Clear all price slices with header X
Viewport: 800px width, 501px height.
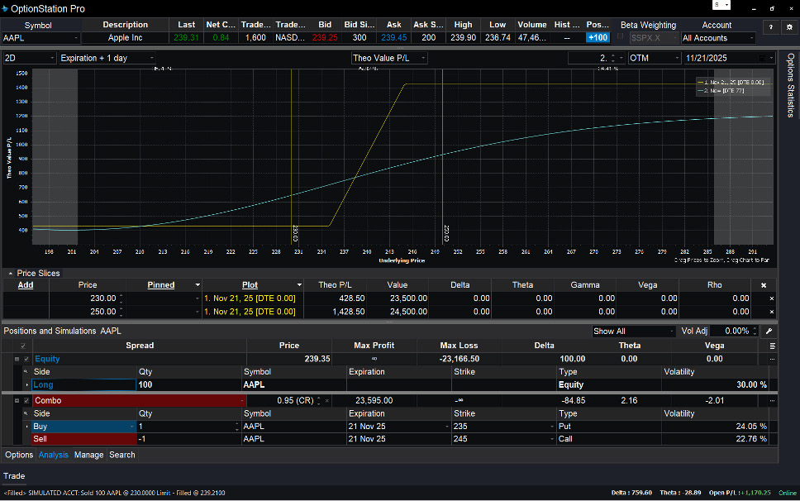[764, 285]
